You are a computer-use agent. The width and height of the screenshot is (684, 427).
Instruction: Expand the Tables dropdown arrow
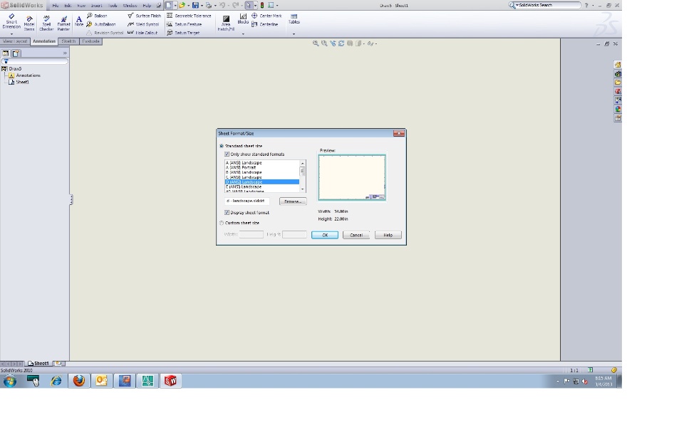point(294,33)
